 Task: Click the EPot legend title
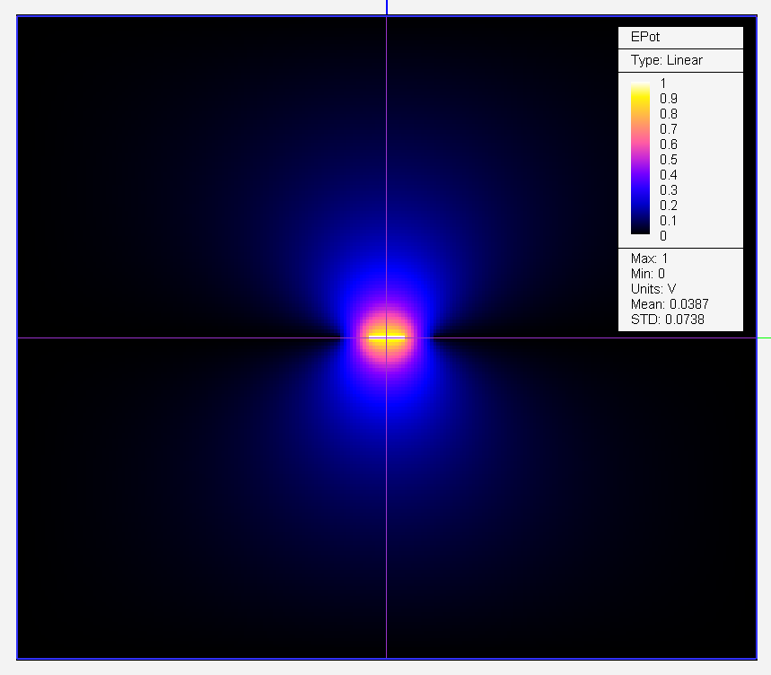(x=645, y=38)
